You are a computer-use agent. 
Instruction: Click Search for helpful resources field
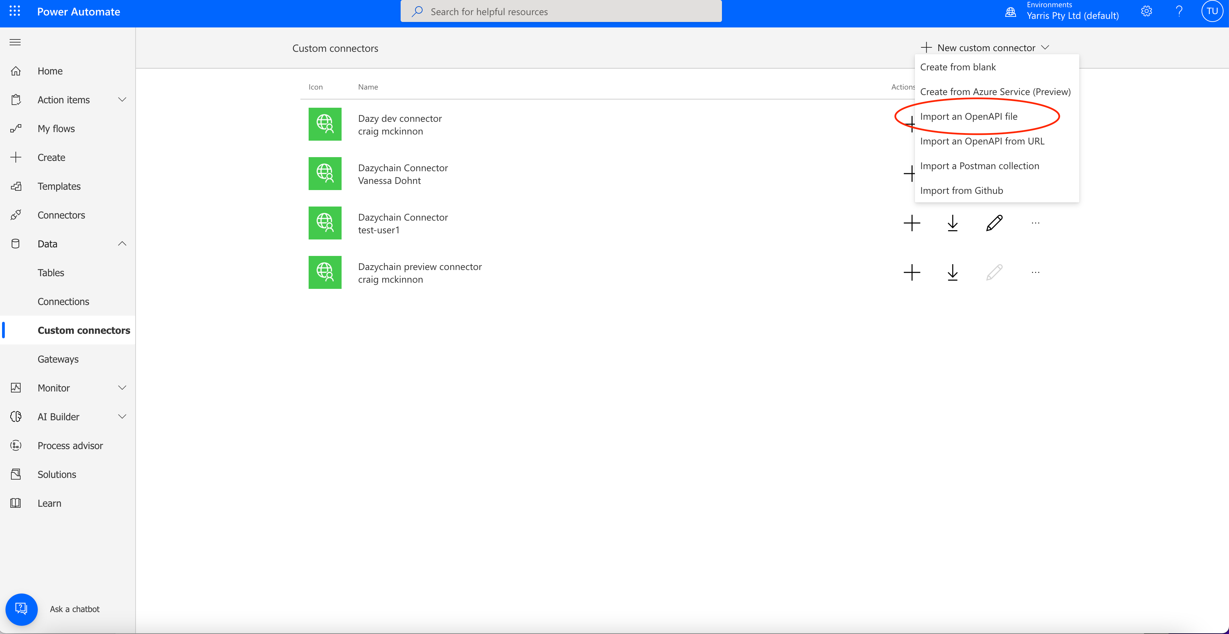pos(561,11)
